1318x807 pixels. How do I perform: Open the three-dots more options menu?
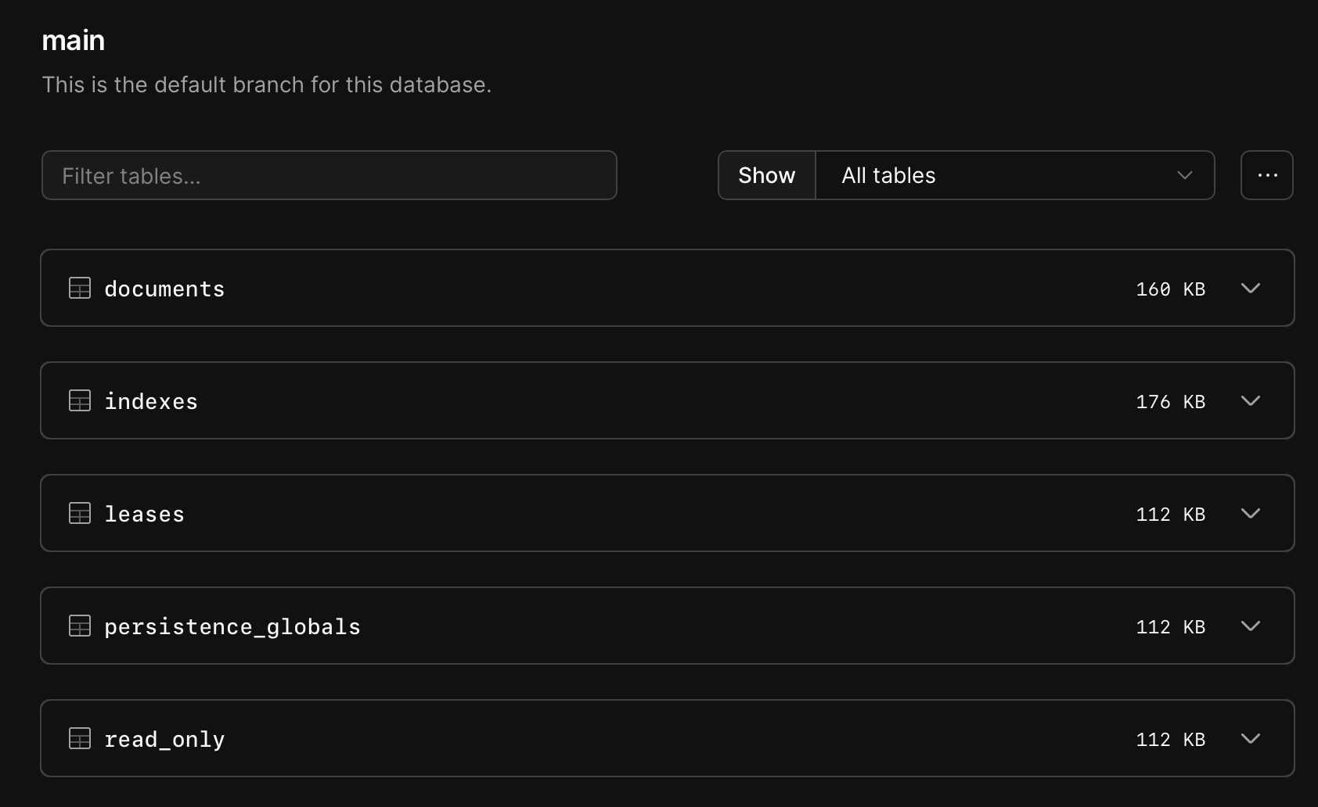pyautogui.click(x=1267, y=175)
